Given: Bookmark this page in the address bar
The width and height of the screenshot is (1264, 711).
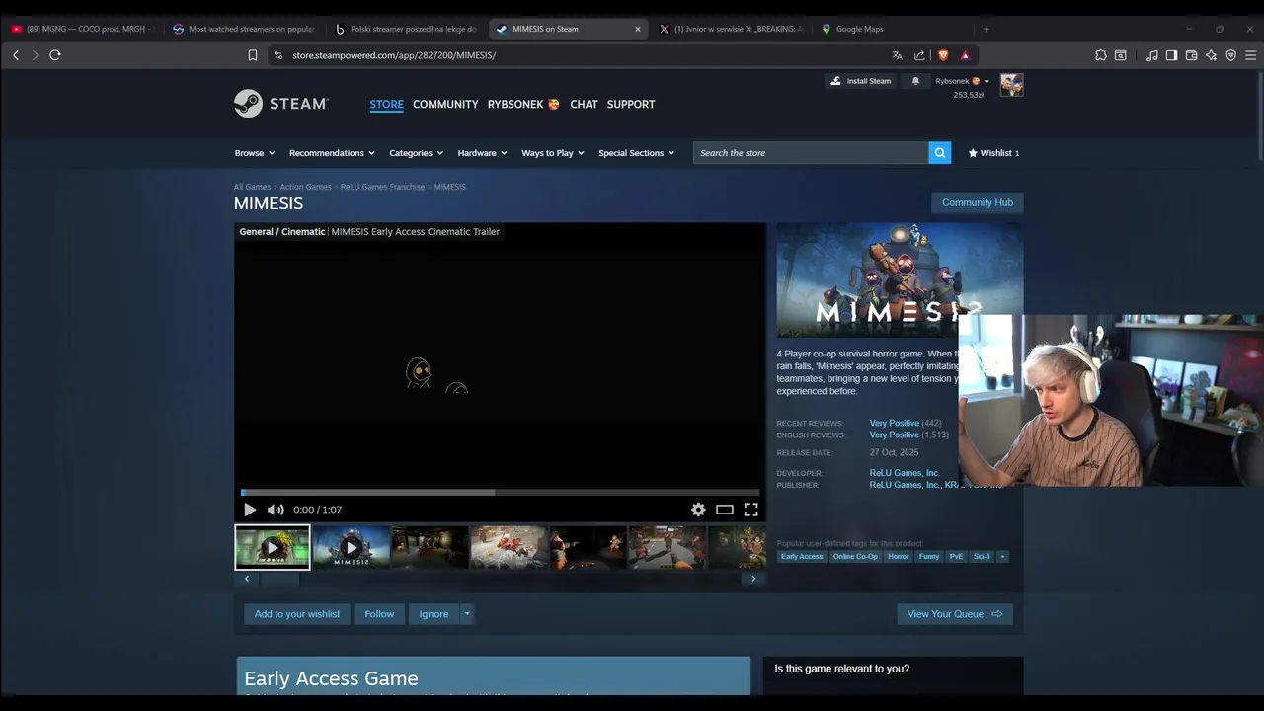Looking at the screenshot, I should click(253, 55).
